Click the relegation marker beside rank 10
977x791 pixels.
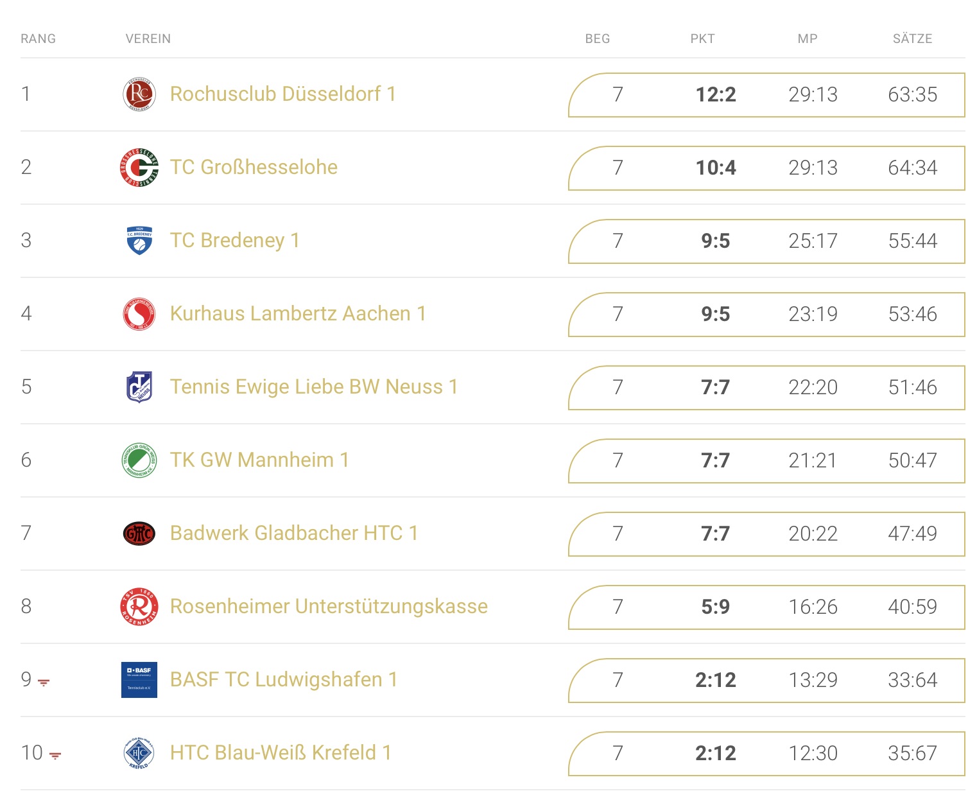[x=56, y=756]
